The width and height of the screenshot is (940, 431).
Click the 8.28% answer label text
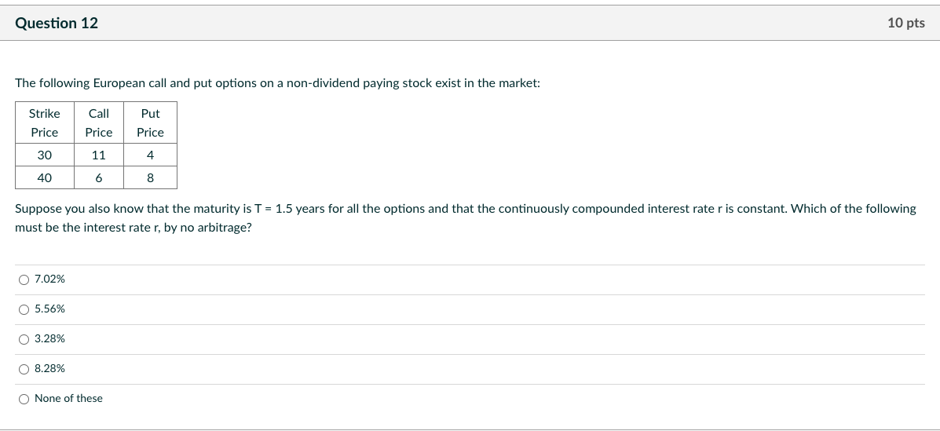(49, 369)
